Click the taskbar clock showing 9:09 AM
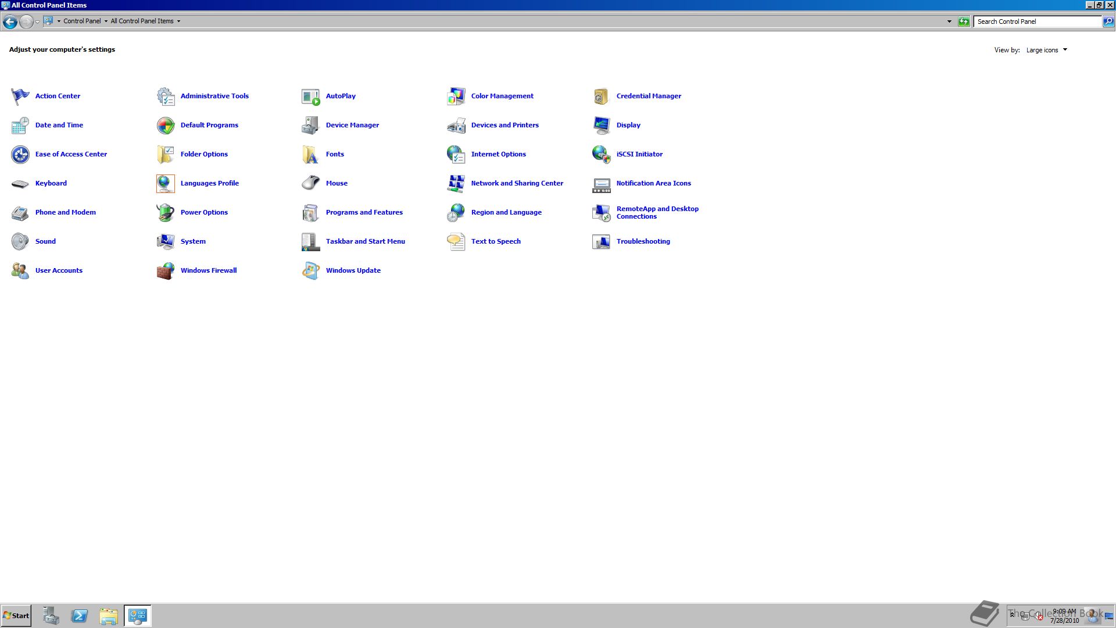The image size is (1116, 628). pyautogui.click(x=1064, y=616)
